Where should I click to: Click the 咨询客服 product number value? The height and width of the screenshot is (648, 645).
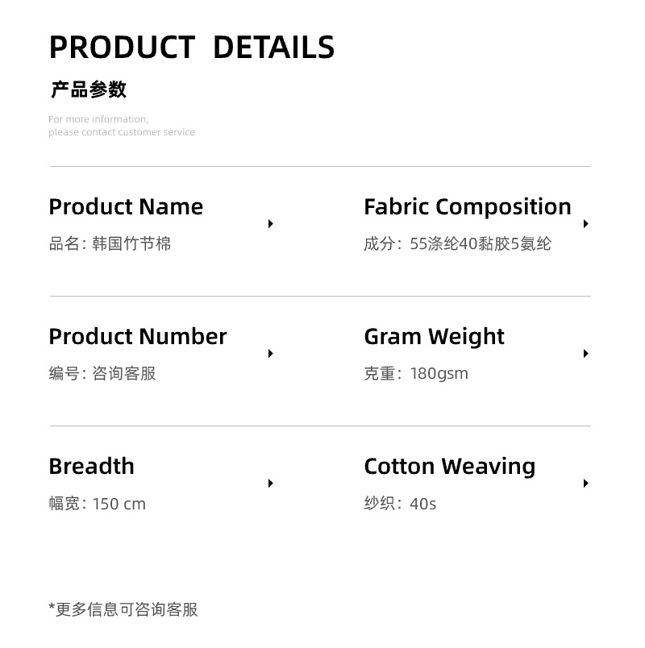124,374
